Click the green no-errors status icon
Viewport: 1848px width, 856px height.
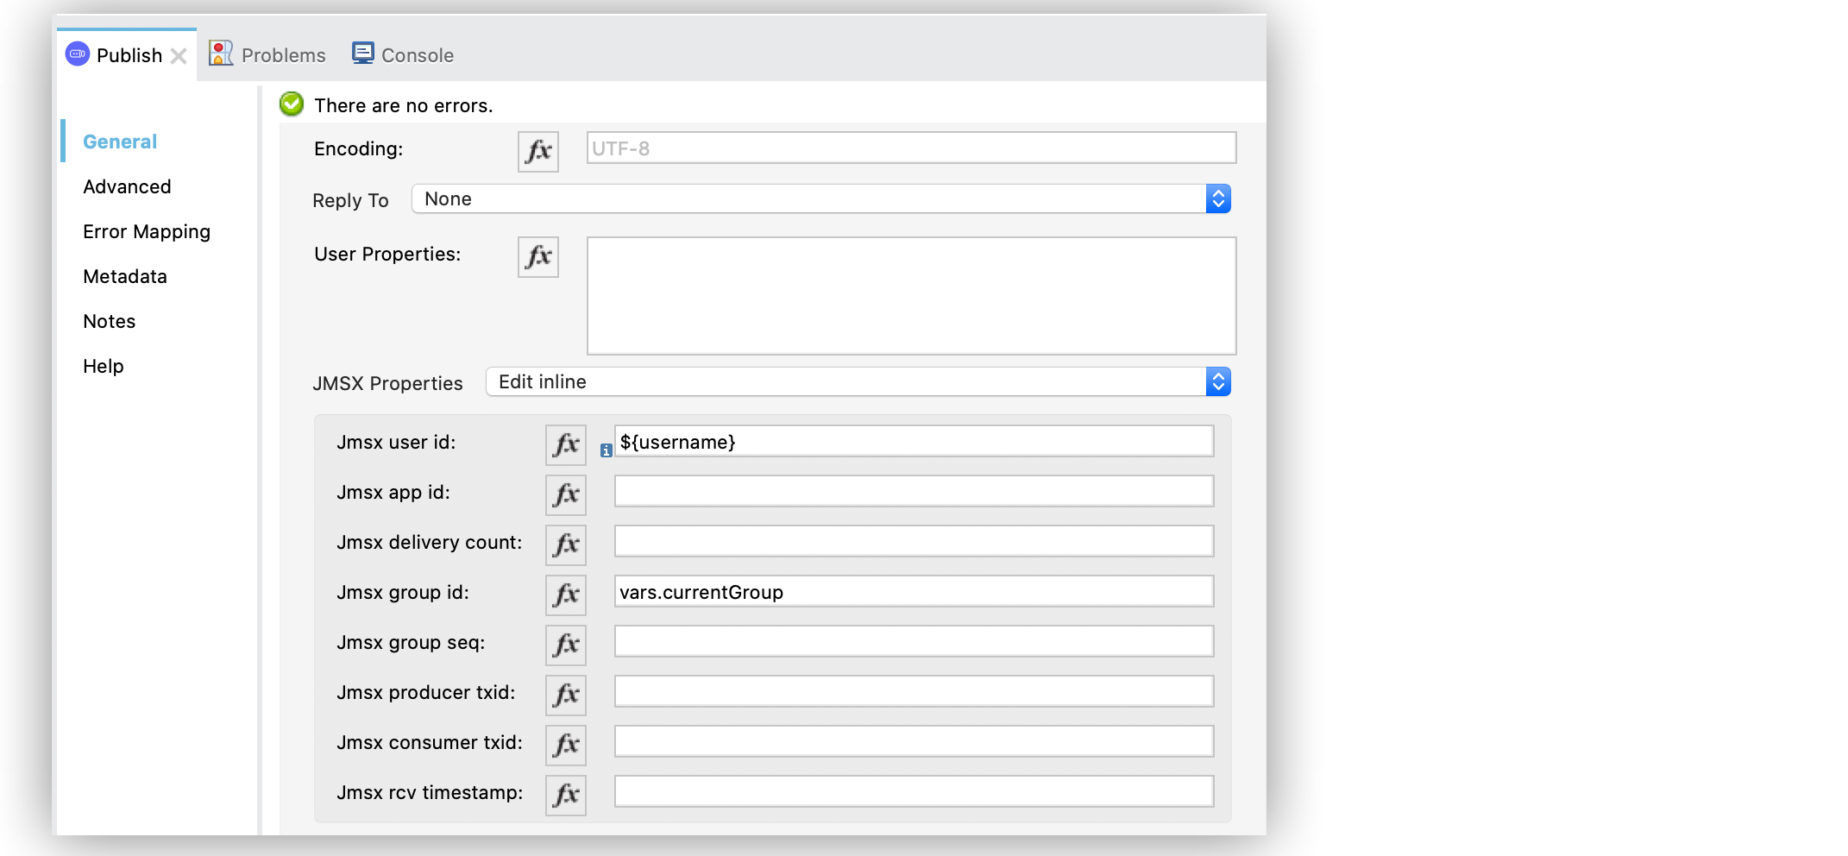point(291,104)
